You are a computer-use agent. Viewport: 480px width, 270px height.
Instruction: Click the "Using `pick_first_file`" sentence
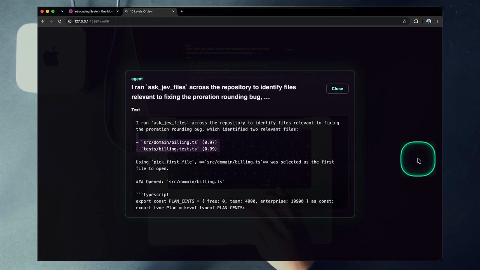[235, 165]
